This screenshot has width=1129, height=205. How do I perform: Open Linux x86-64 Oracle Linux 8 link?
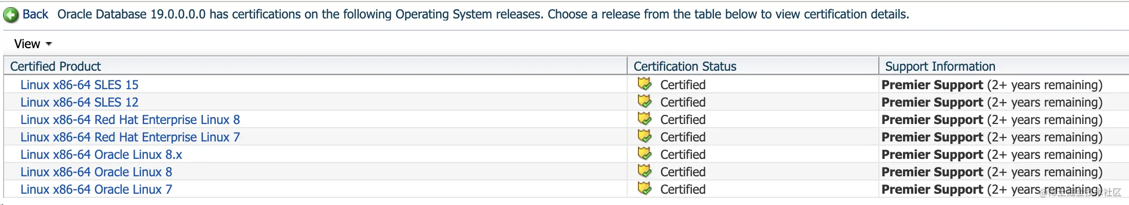point(96,172)
